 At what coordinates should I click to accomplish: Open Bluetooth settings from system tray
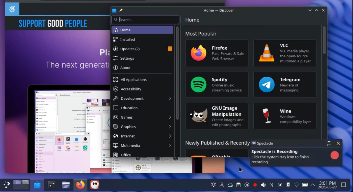(x=271, y=184)
